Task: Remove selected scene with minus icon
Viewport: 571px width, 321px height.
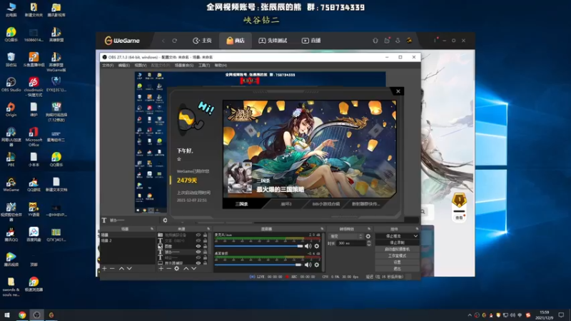Action: click(112, 269)
